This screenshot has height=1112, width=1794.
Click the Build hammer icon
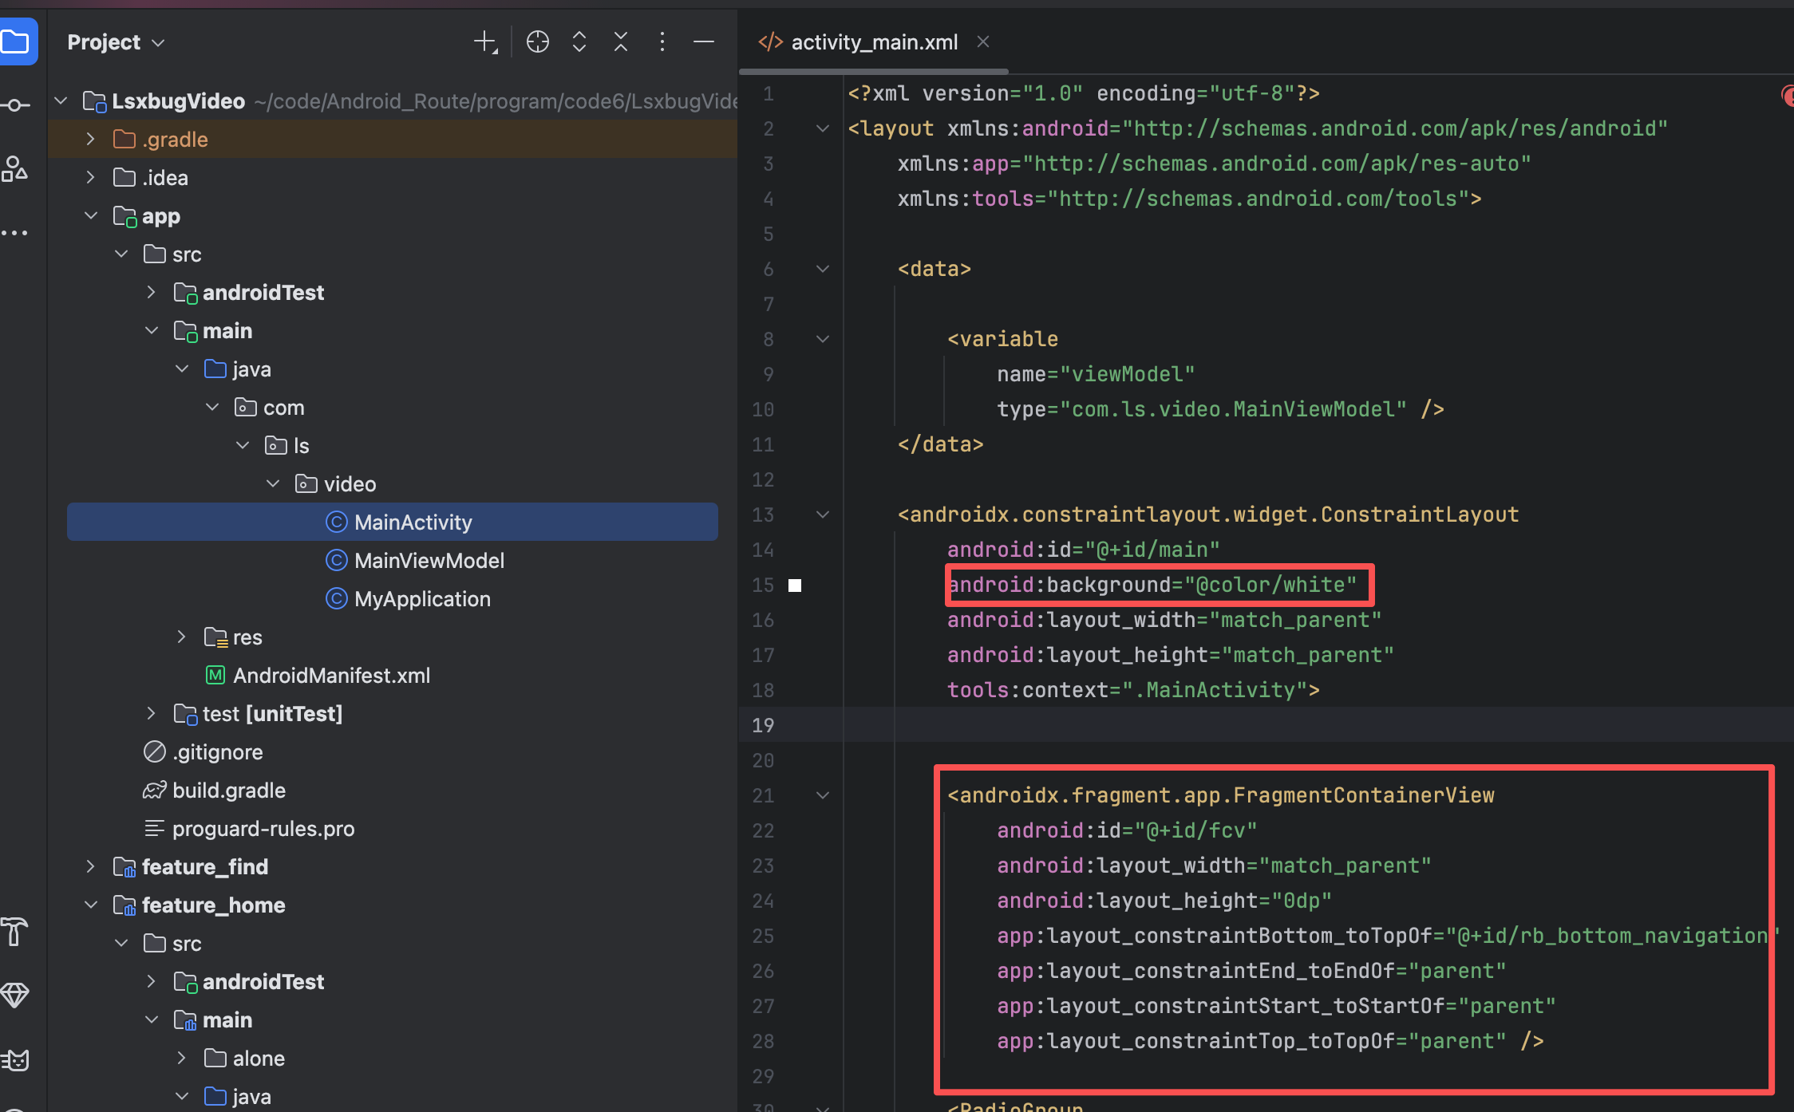(x=14, y=931)
